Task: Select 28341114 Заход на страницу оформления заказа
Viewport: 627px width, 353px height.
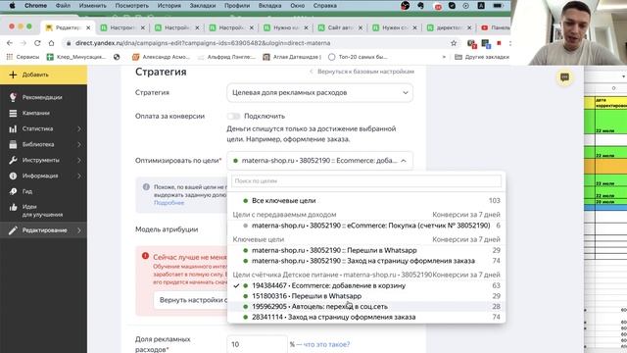Action: [x=365, y=317]
